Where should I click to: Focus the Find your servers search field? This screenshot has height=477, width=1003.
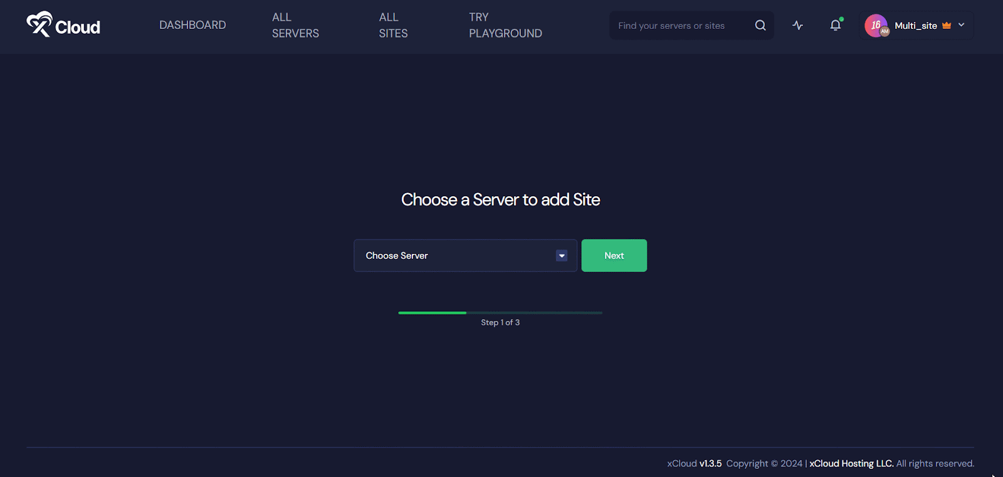tap(680, 26)
